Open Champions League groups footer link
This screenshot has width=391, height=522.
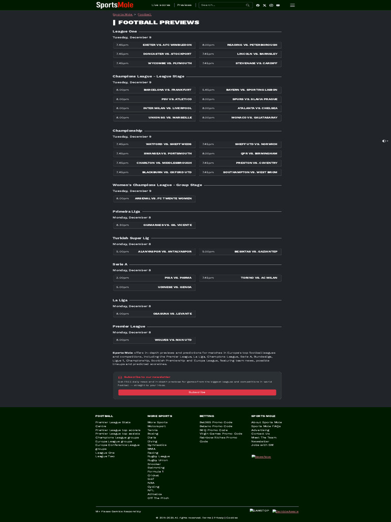point(117,437)
